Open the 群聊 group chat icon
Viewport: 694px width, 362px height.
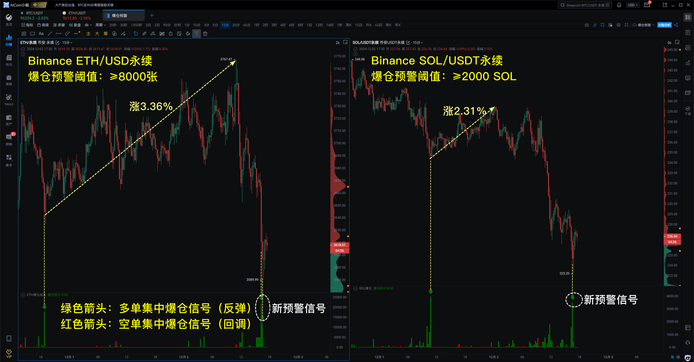click(9, 140)
